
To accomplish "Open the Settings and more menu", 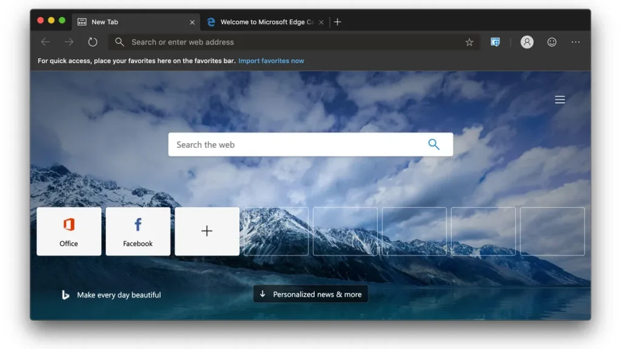I will [576, 42].
